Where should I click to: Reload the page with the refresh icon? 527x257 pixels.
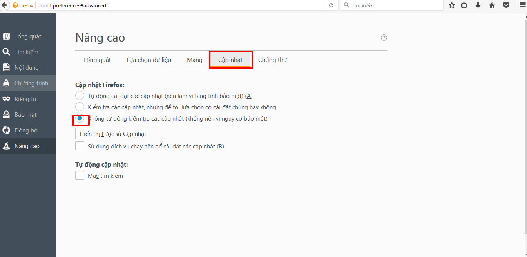(x=331, y=5)
